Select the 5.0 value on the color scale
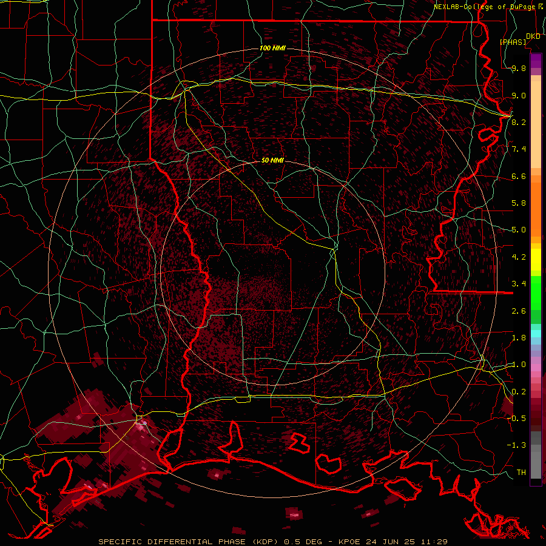The image size is (546, 546). click(x=519, y=230)
